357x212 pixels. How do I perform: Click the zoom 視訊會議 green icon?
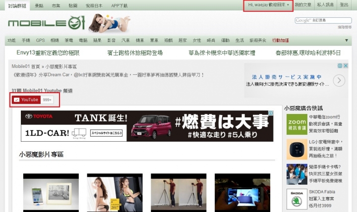(x=297, y=124)
